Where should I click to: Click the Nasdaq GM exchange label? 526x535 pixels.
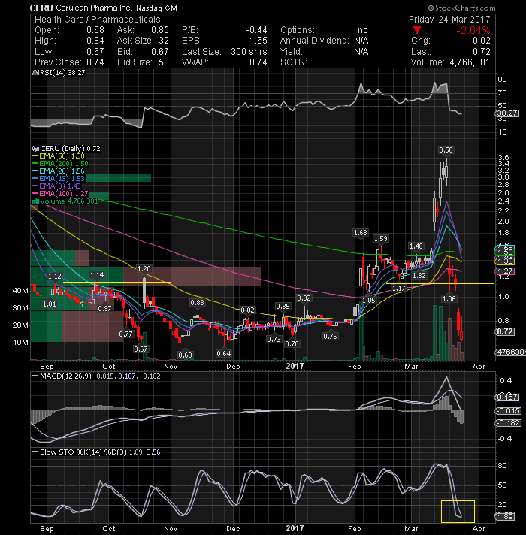click(x=156, y=8)
